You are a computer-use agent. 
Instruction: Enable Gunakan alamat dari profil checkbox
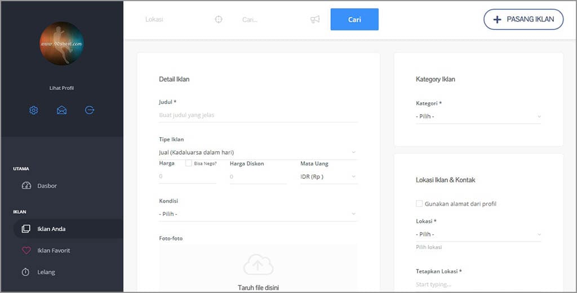(419, 204)
